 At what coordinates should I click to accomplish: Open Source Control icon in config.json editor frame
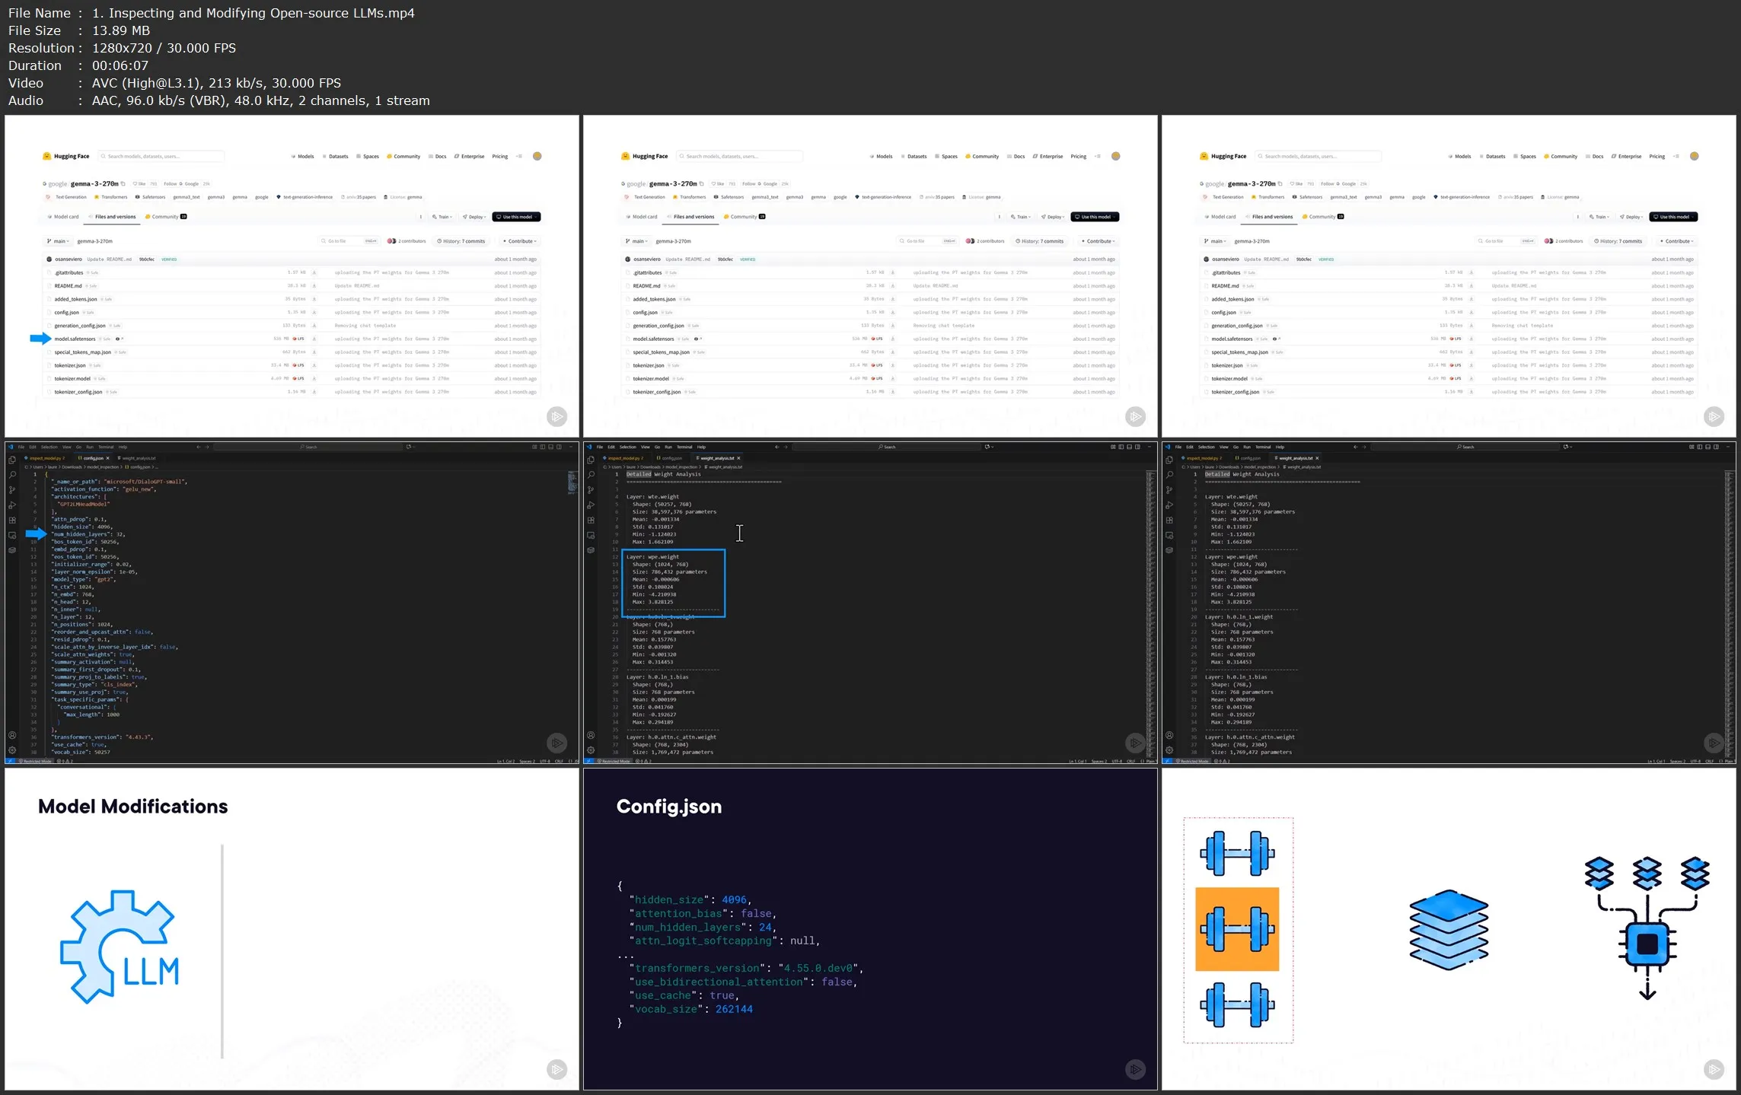tap(11, 490)
